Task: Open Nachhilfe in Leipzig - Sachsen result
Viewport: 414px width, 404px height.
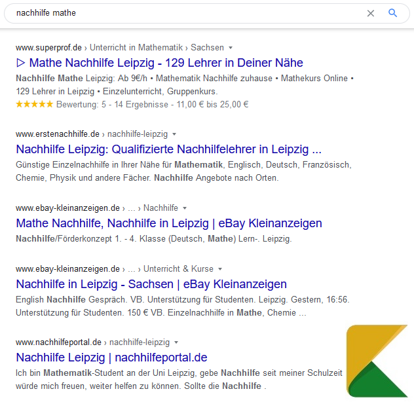Action: coord(151,284)
